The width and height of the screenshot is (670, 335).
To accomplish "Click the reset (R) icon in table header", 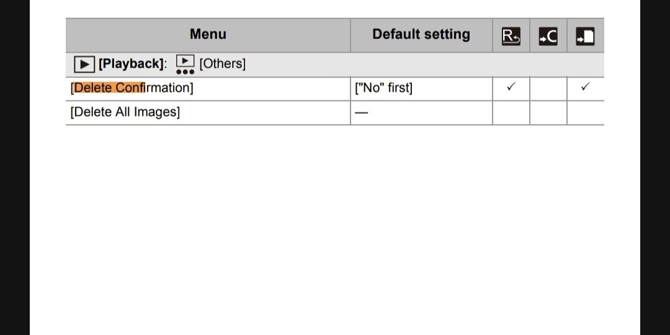I will (511, 37).
